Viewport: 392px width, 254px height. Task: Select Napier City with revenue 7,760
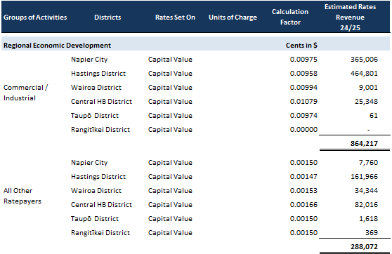[89, 163]
